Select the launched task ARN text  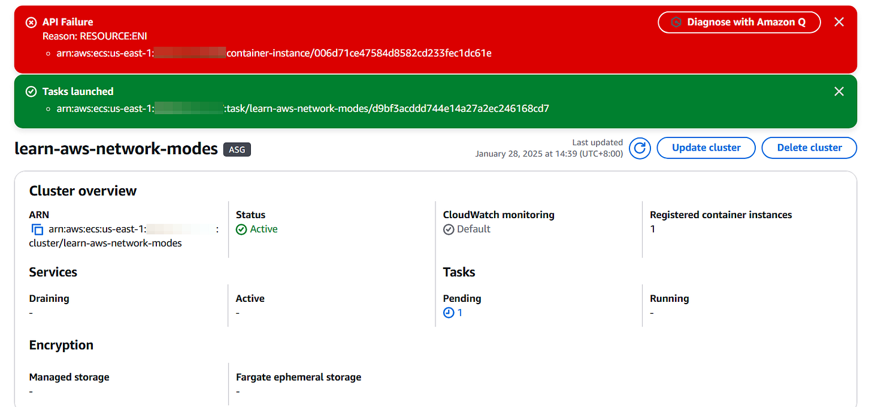point(303,109)
